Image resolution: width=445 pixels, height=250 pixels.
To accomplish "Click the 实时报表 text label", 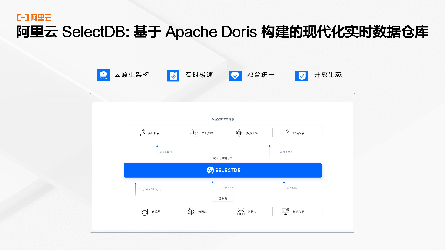I will [154, 133].
